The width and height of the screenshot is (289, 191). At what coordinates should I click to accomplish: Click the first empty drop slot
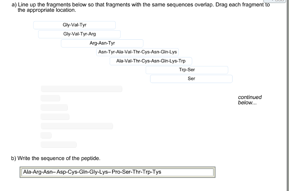tap(81, 89)
